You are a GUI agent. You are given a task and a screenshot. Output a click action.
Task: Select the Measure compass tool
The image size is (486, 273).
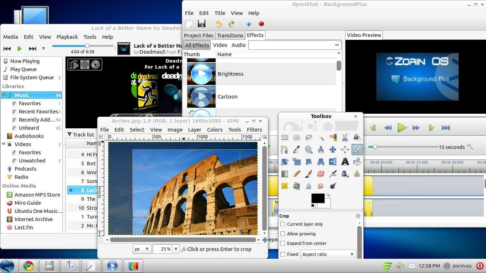[x=321, y=150]
